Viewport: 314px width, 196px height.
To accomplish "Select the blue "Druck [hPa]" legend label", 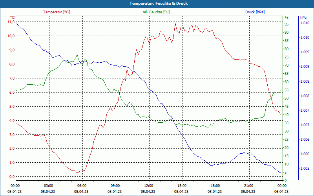I will pos(255,12).
